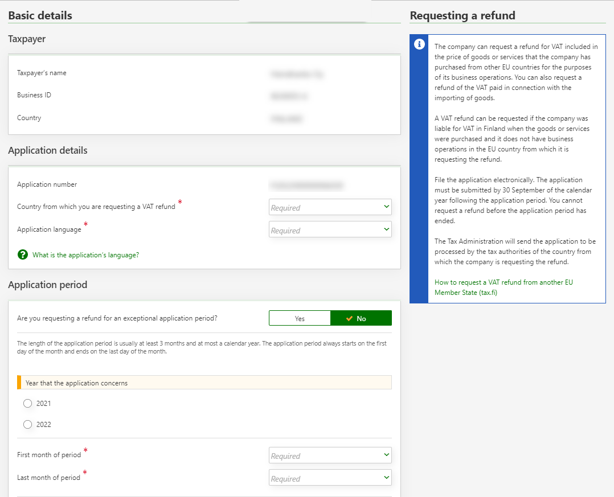Click the Application language chevron arrow
Image resolution: width=614 pixels, height=497 pixels.
(x=386, y=229)
